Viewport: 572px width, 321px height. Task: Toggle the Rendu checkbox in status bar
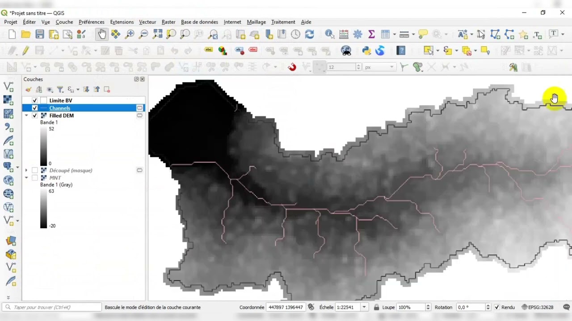pyautogui.click(x=497, y=307)
